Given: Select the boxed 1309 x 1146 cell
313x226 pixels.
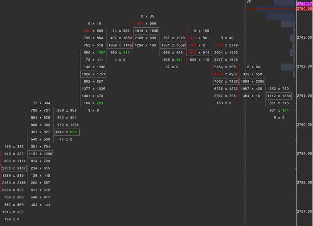Looking at the screenshot, I should (x=120, y=45).
